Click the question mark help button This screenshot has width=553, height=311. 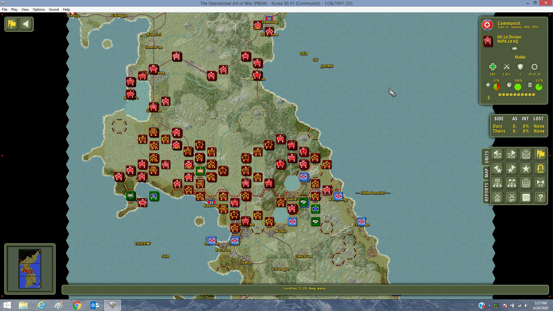pyautogui.click(x=540, y=198)
